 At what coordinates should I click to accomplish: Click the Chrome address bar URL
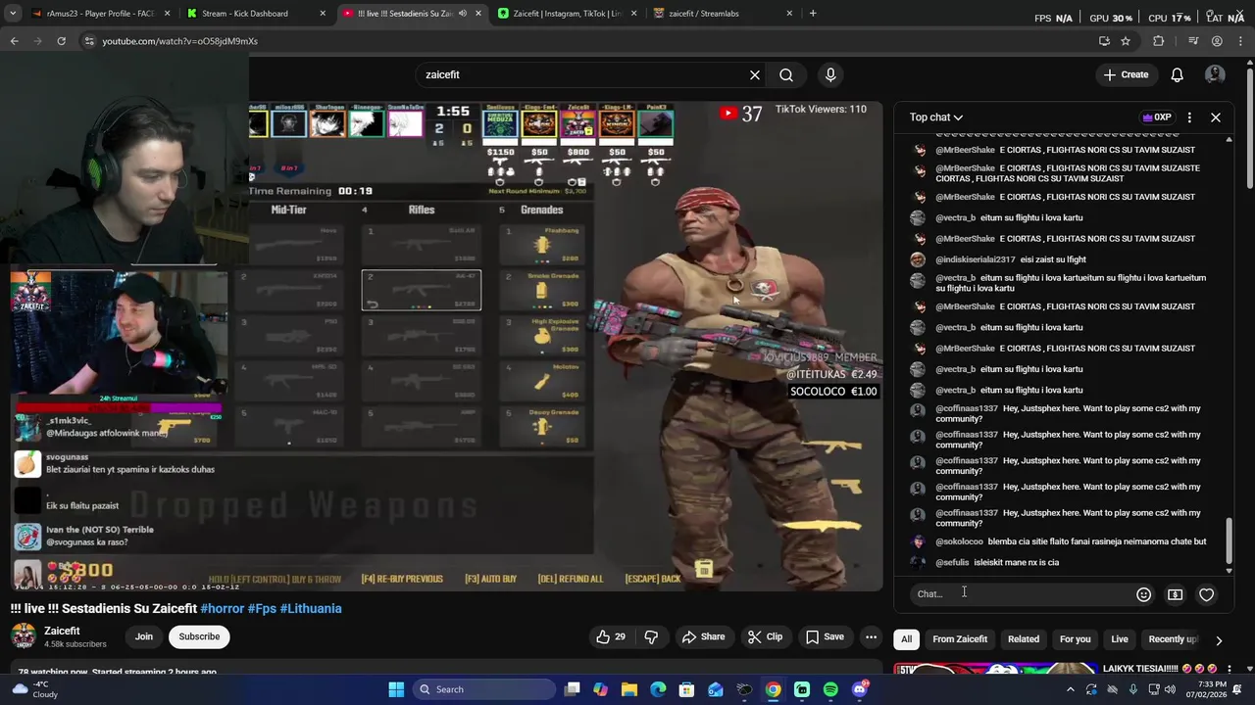coord(179,41)
